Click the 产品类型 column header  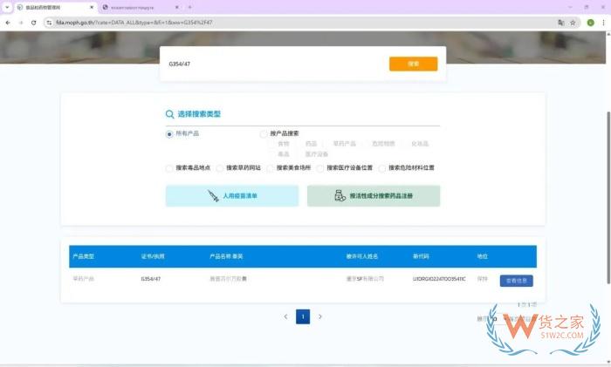[84, 256]
